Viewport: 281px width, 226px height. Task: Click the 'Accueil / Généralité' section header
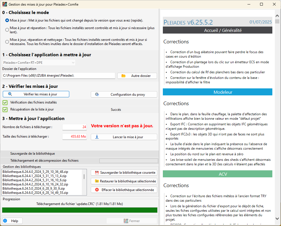(x=218, y=30)
